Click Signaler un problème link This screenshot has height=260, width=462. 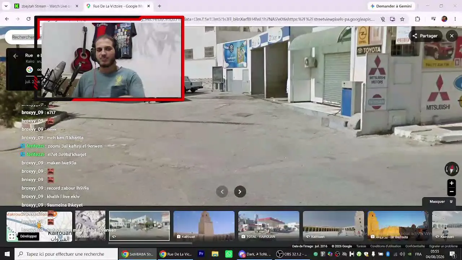click(443, 246)
